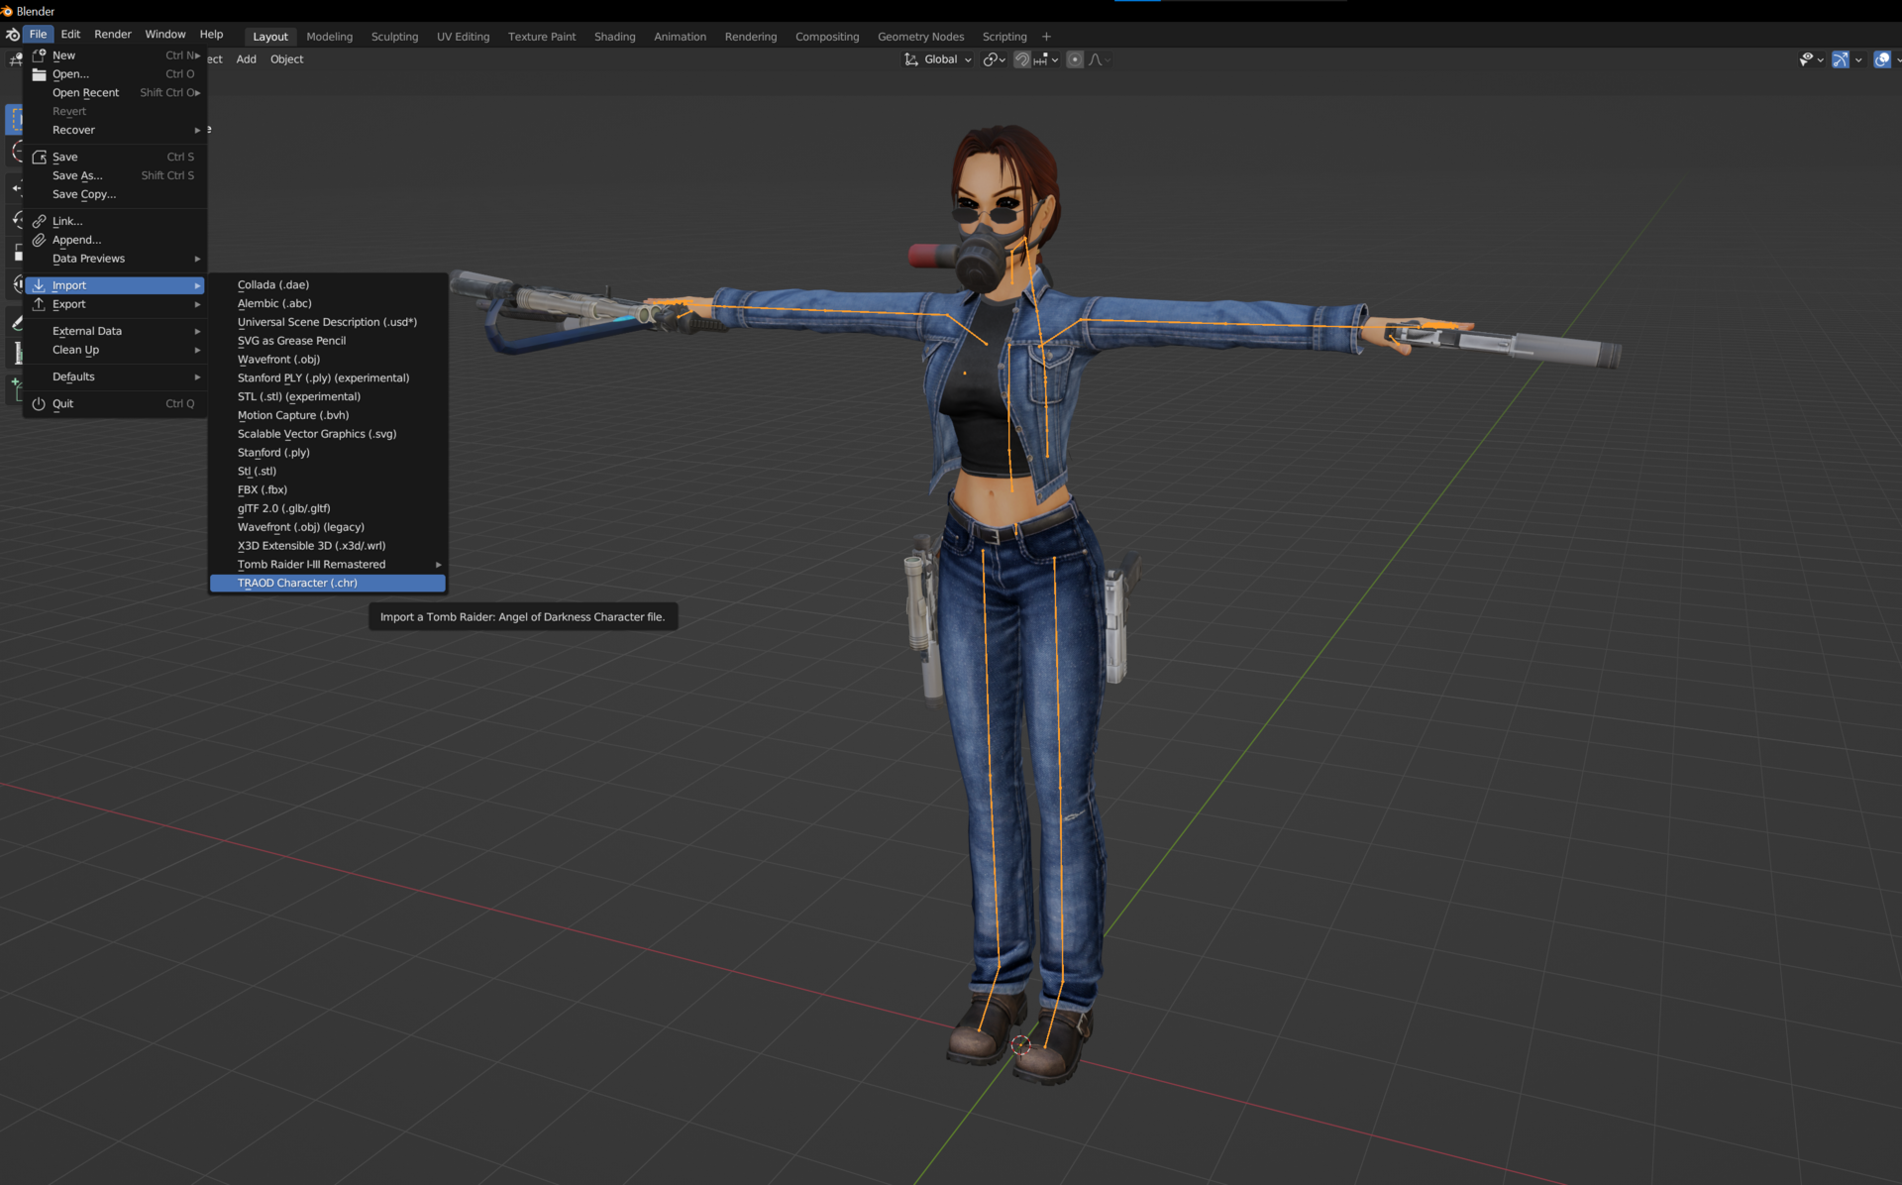Choose Stanford (.ply) import option

coord(327,453)
